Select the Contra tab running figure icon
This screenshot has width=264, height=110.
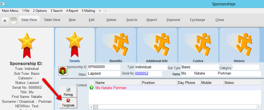pyautogui.click(x=198, y=44)
